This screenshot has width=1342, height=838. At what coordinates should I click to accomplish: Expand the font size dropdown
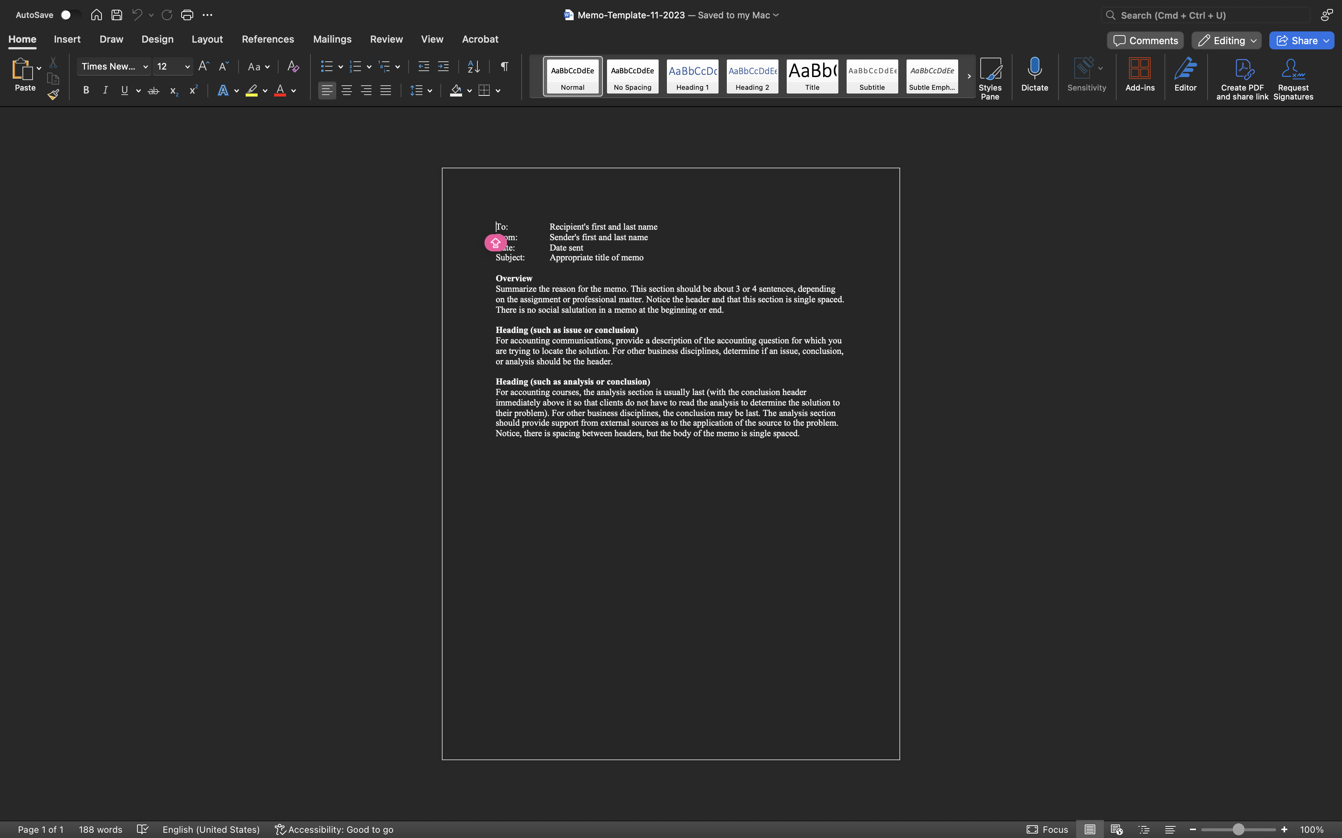pyautogui.click(x=188, y=67)
